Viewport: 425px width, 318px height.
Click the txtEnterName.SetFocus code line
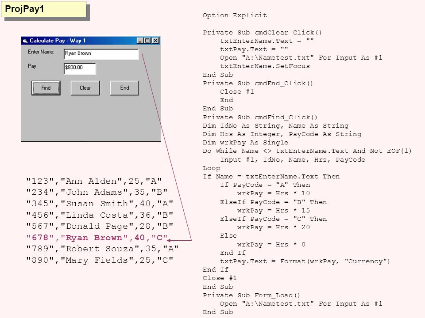pyautogui.click(x=265, y=66)
